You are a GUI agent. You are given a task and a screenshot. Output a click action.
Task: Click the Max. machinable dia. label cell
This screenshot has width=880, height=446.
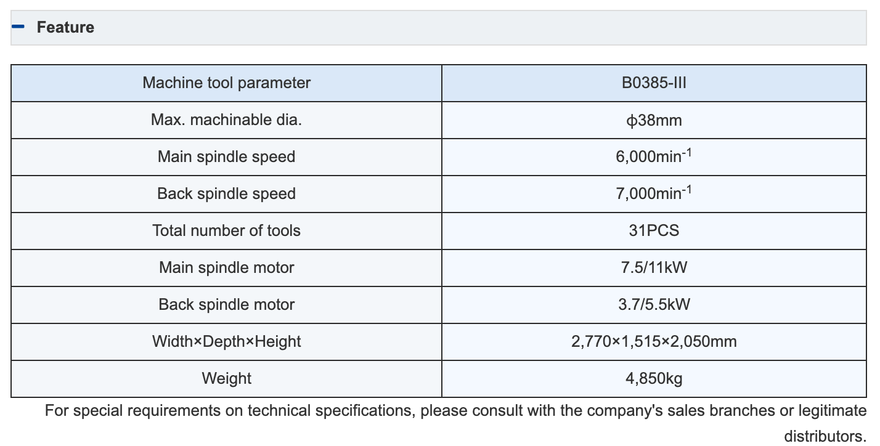point(226,120)
